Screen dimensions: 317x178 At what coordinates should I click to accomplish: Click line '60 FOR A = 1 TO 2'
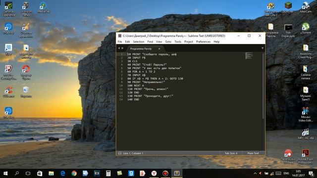(141, 72)
